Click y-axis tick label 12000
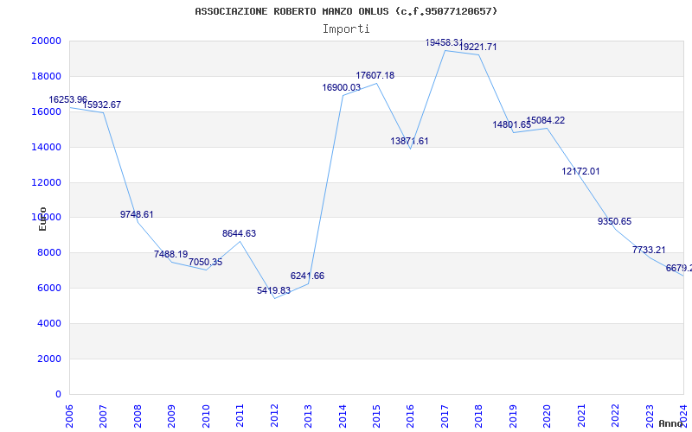The width and height of the screenshot is (692, 432). click(46, 182)
